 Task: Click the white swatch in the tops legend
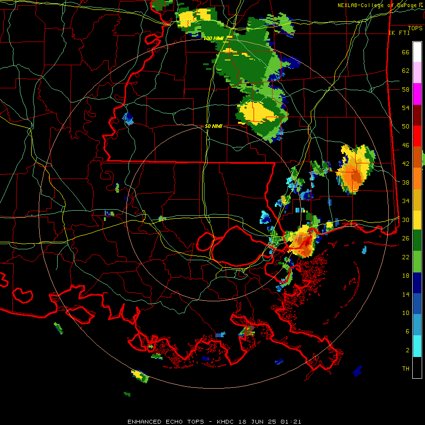pos(417,52)
